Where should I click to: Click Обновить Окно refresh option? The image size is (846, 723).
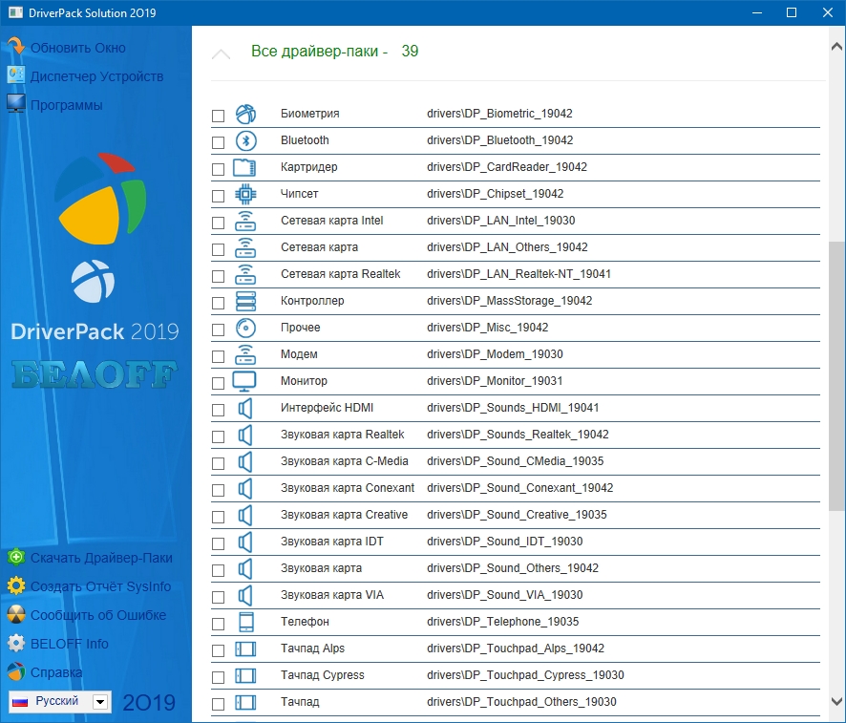(x=77, y=48)
